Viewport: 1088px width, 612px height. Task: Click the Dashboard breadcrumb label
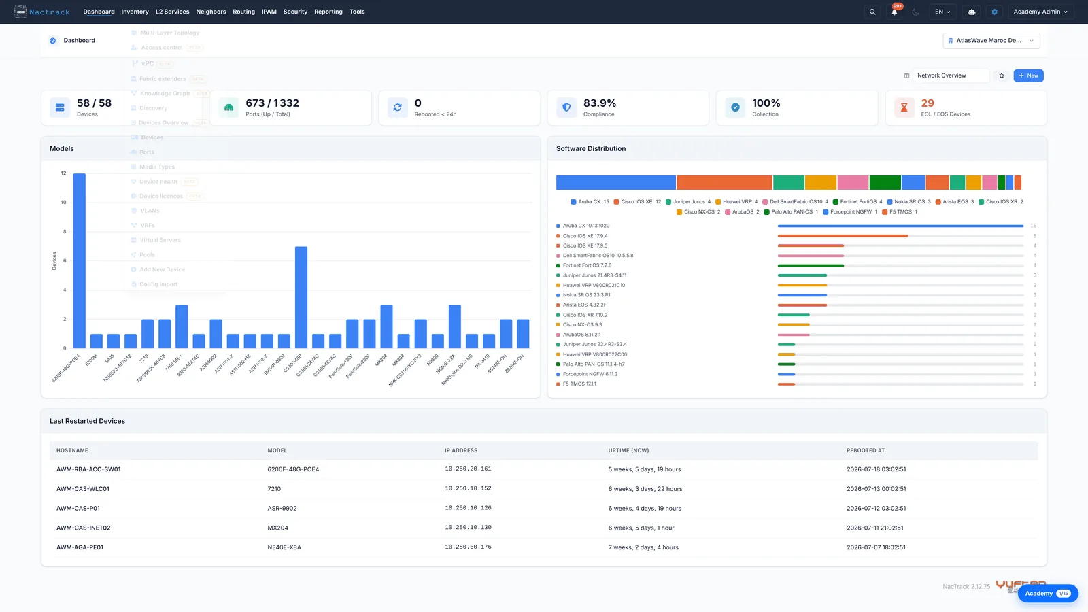(80, 41)
